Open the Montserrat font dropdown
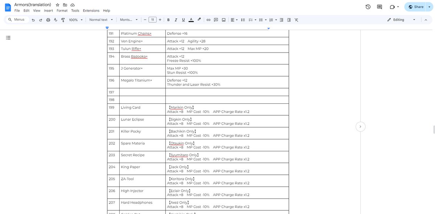The image size is (435, 214). (129, 20)
